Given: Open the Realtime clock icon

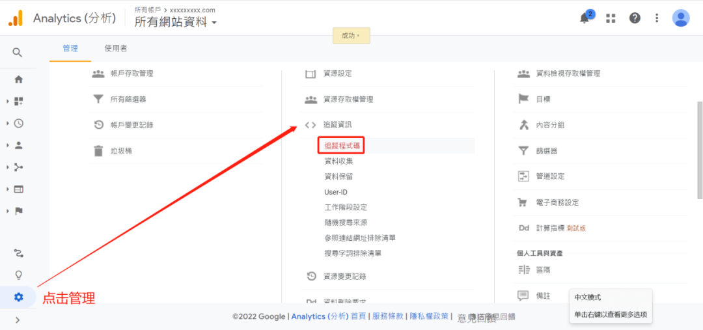Looking at the screenshot, I should [18, 123].
